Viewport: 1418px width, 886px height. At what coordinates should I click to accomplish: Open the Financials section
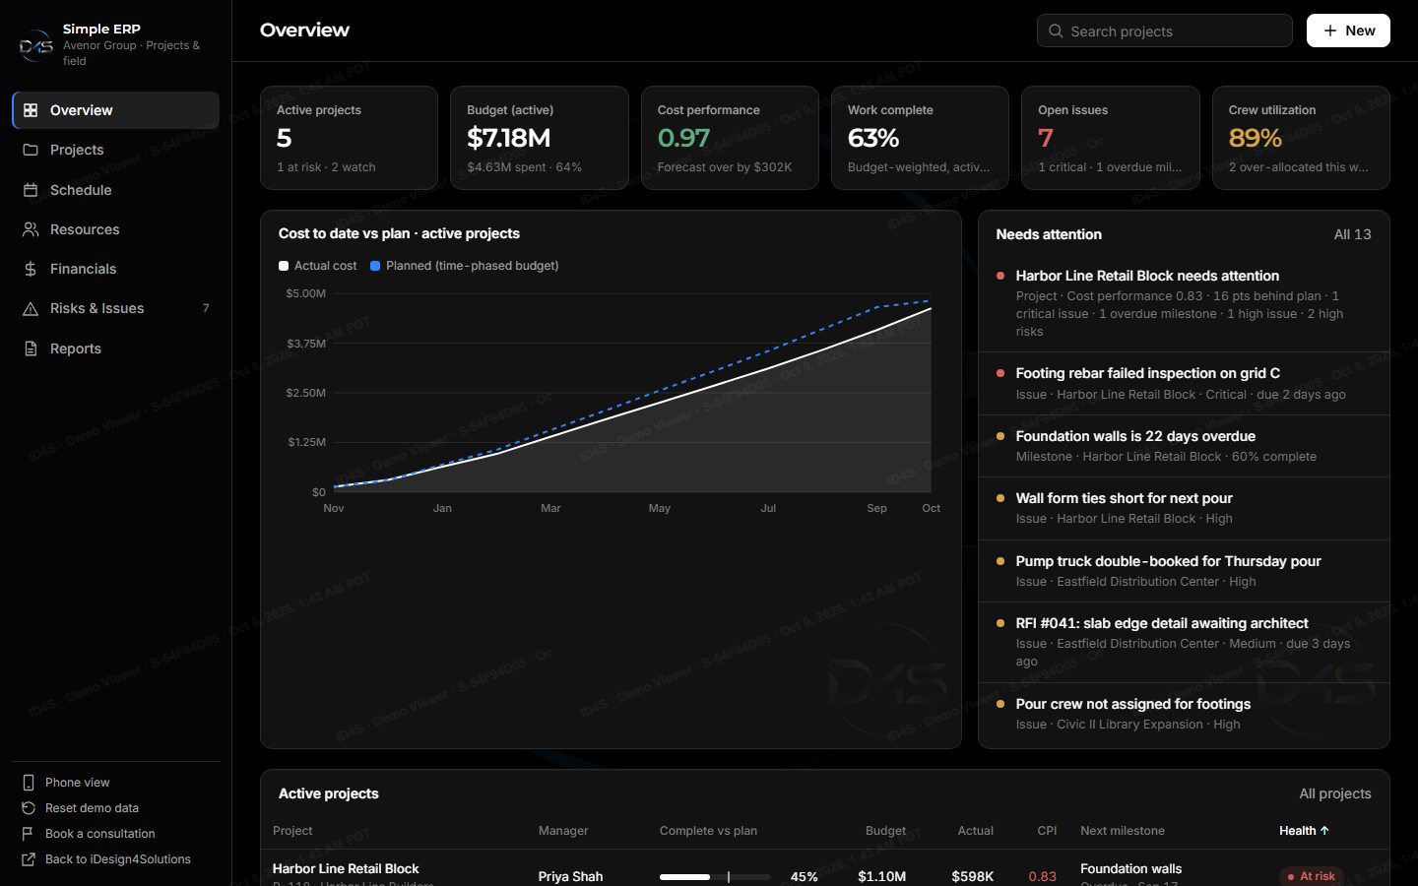[115, 269]
